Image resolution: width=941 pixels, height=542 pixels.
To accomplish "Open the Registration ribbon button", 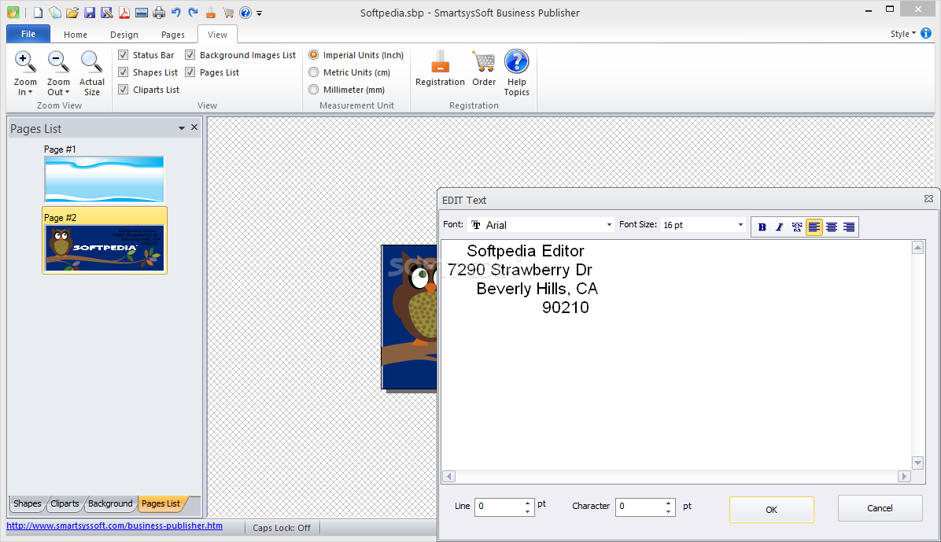I will (x=440, y=69).
